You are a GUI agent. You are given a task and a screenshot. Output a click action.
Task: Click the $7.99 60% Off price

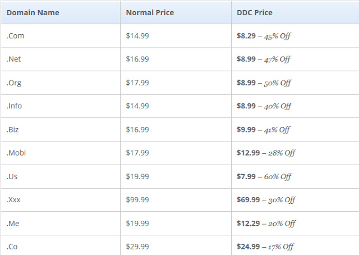point(264,176)
